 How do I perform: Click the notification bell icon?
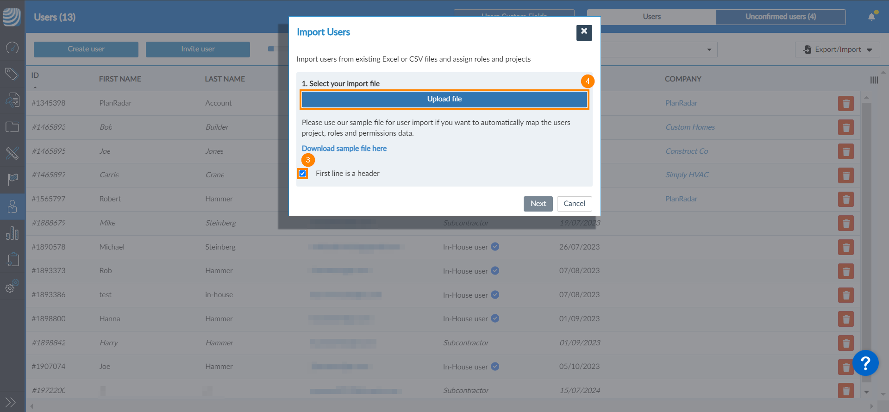coord(871,17)
